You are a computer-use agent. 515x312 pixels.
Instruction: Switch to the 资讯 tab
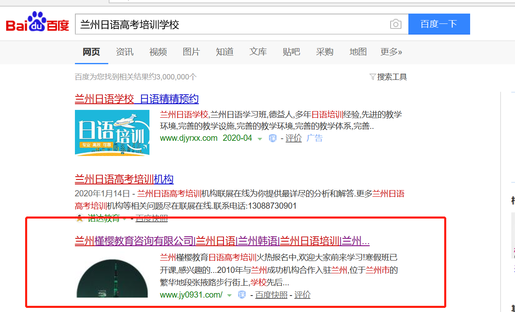tap(125, 52)
